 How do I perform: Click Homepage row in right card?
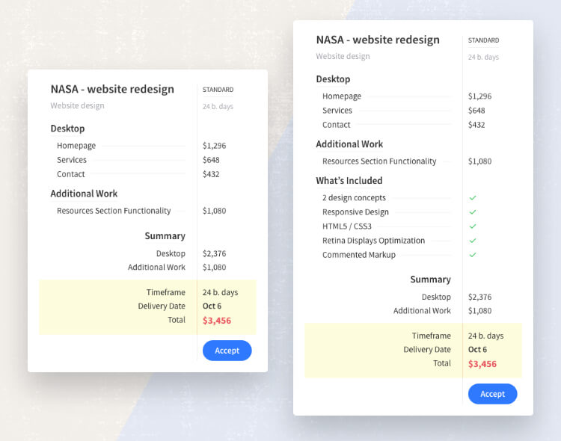pyautogui.click(x=407, y=96)
